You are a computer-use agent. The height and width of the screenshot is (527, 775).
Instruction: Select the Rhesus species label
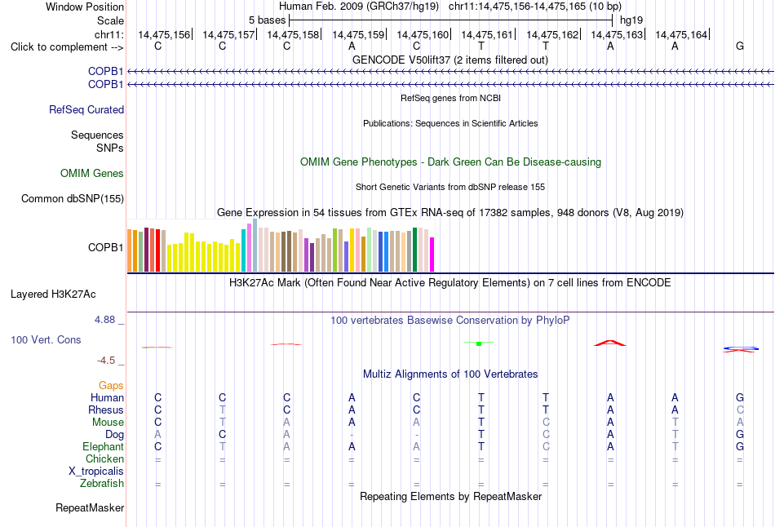click(106, 410)
